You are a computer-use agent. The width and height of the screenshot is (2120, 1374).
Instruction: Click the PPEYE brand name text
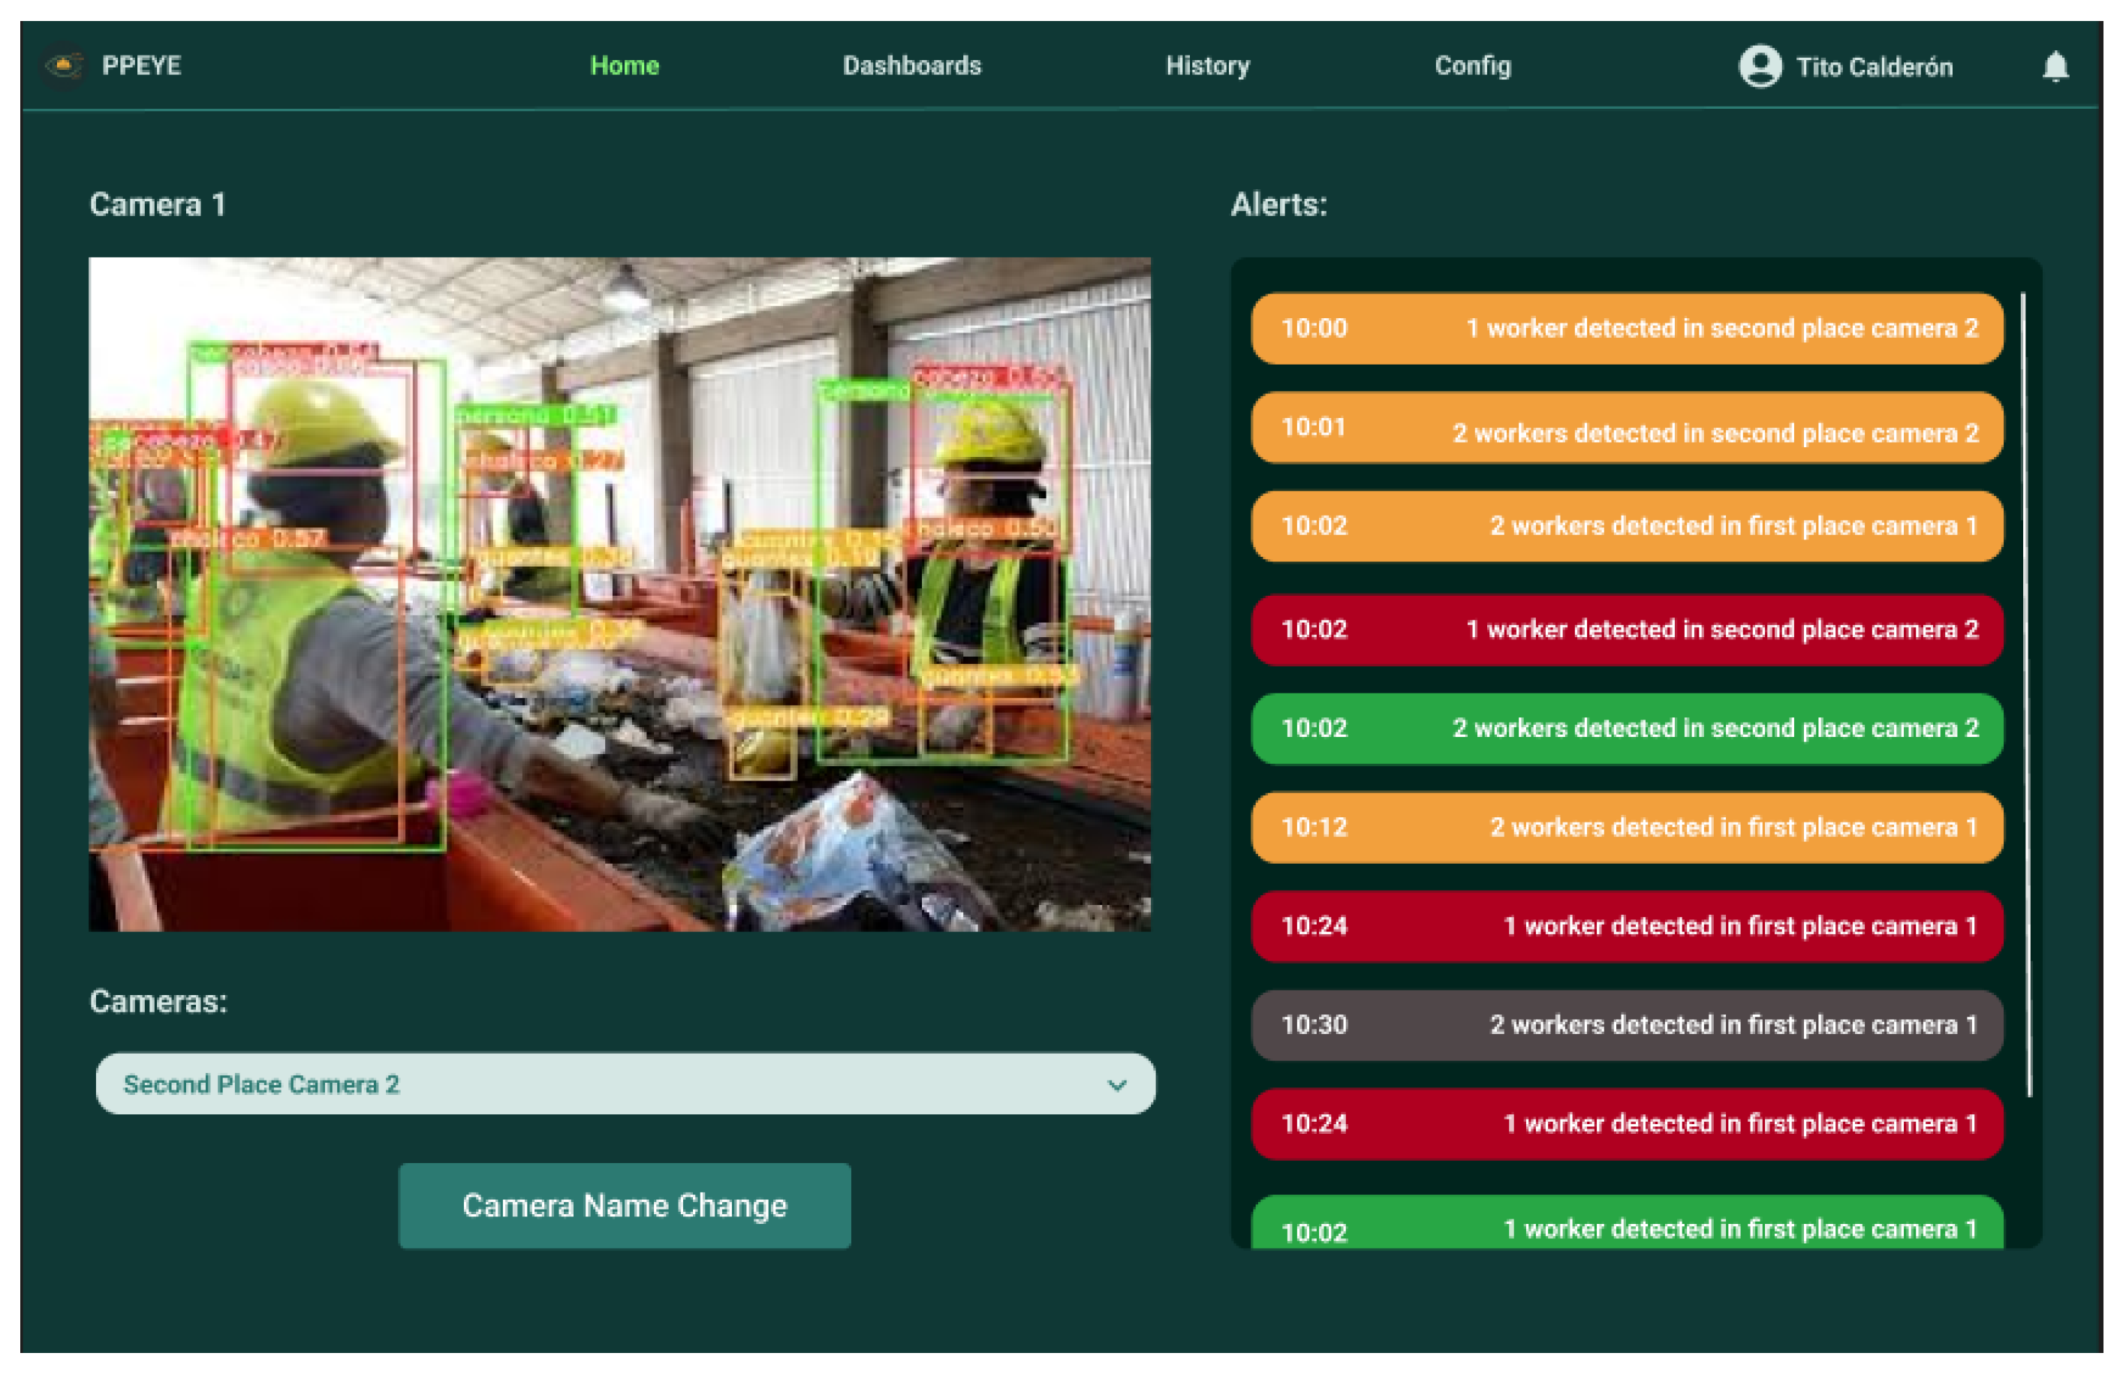point(142,66)
